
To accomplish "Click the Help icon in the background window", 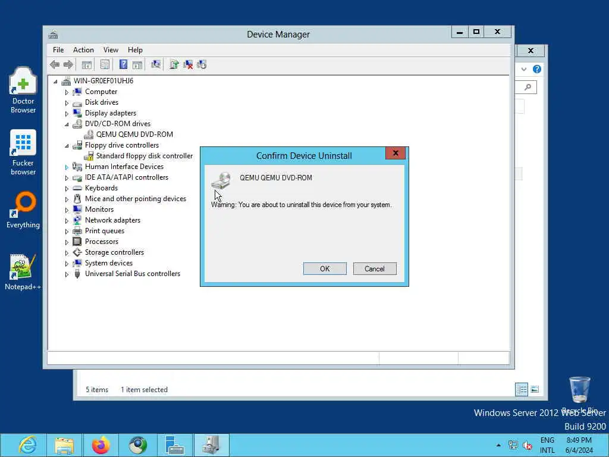I will click(x=537, y=69).
